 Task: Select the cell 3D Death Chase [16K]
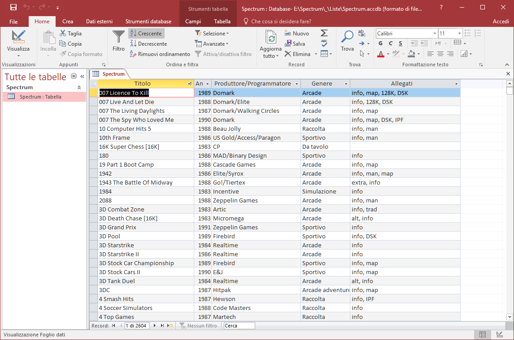click(146, 218)
